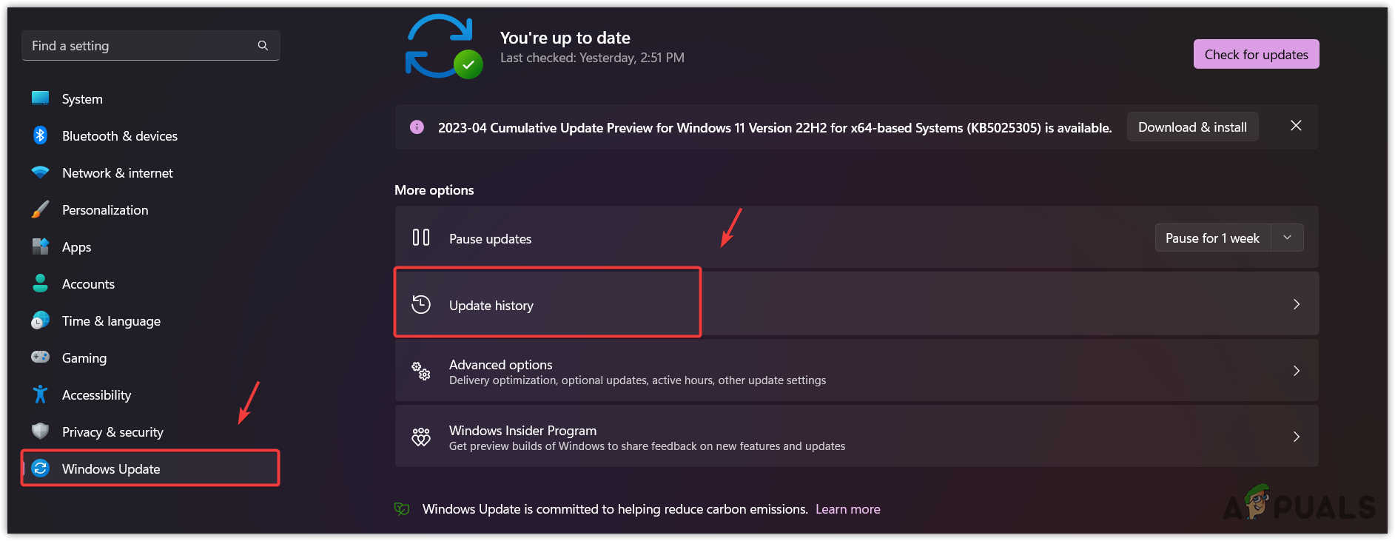
Task: Click the System monitor icon
Action: [41, 98]
